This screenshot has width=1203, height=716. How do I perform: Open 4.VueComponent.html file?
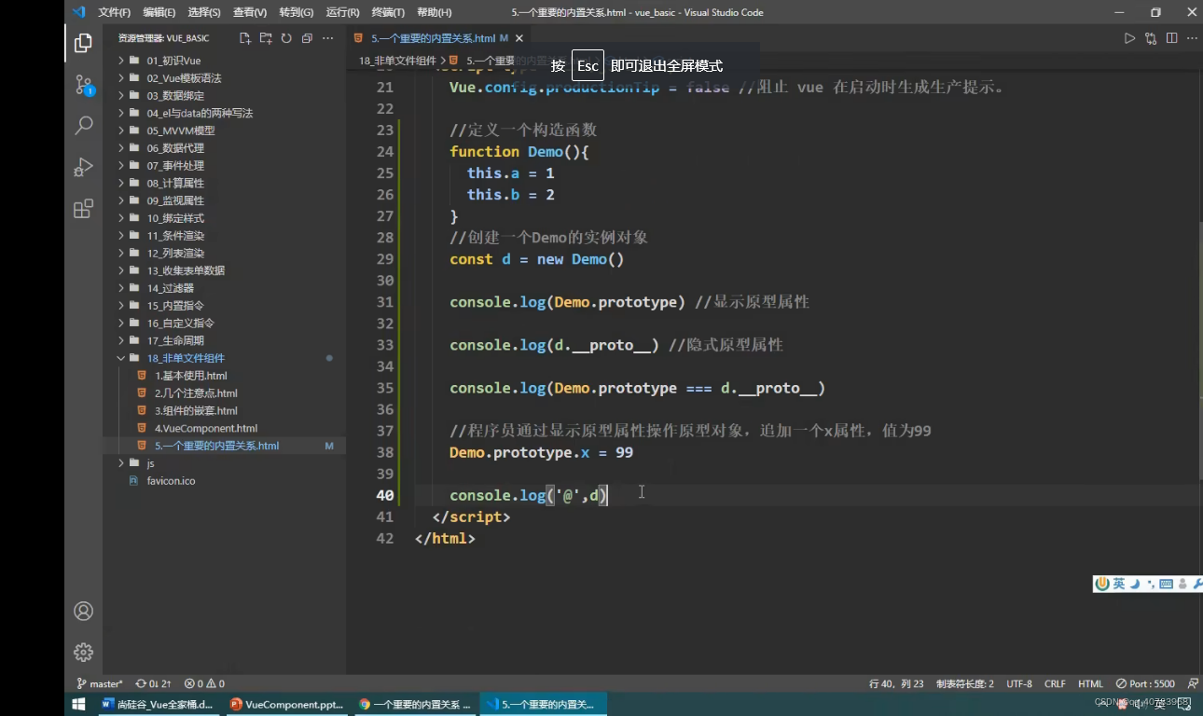(205, 428)
